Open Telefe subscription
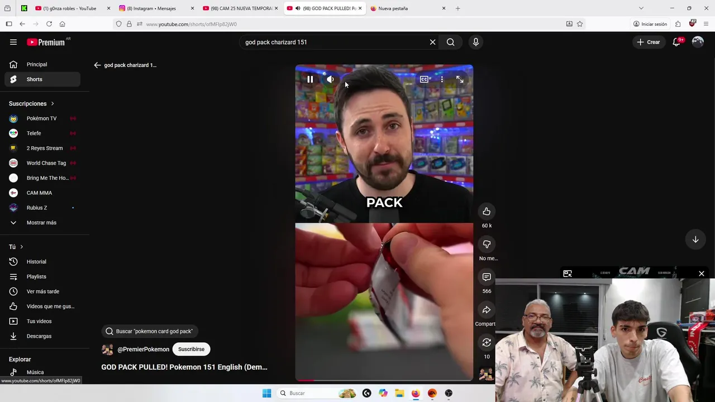The width and height of the screenshot is (715, 402). pos(42,133)
